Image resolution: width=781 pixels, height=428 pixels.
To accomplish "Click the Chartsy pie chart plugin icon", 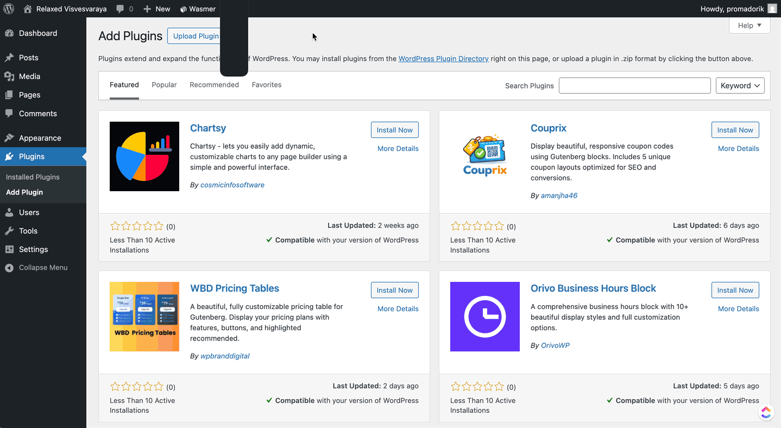I will coord(144,156).
